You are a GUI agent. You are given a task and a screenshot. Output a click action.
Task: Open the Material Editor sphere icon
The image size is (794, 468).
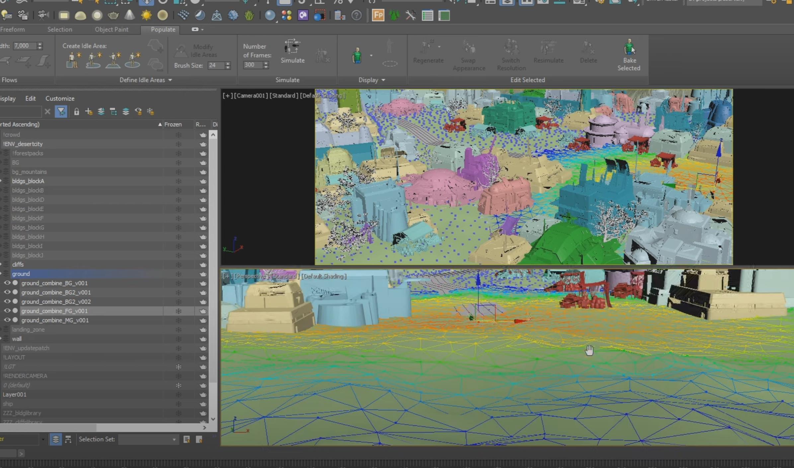270,15
